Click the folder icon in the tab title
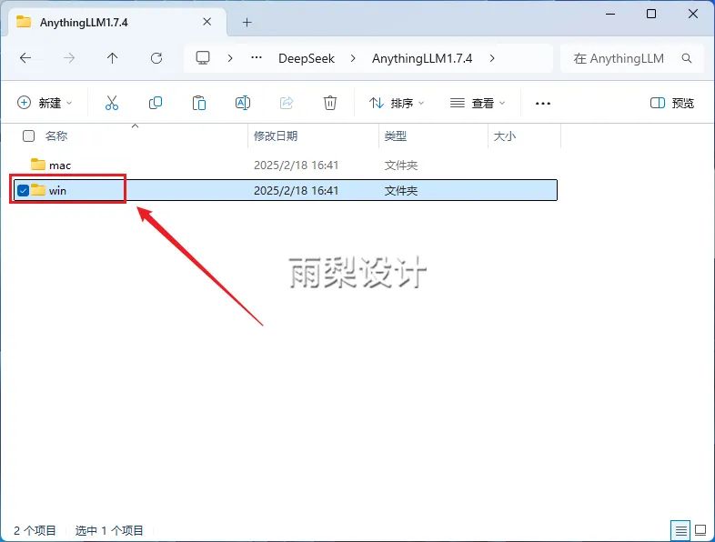The height and width of the screenshot is (542, 715). click(24, 22)
